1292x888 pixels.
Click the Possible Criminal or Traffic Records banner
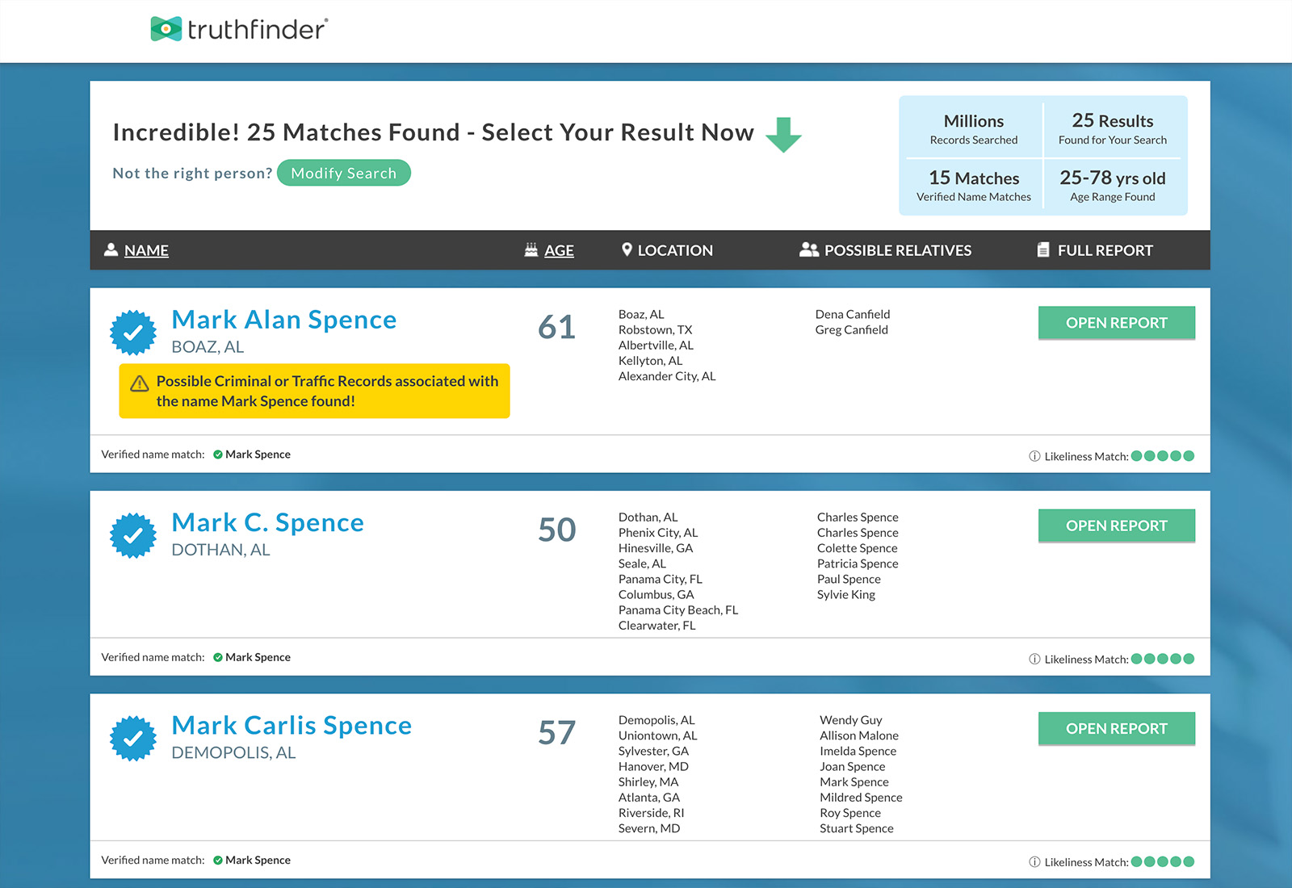coord(314,391)
